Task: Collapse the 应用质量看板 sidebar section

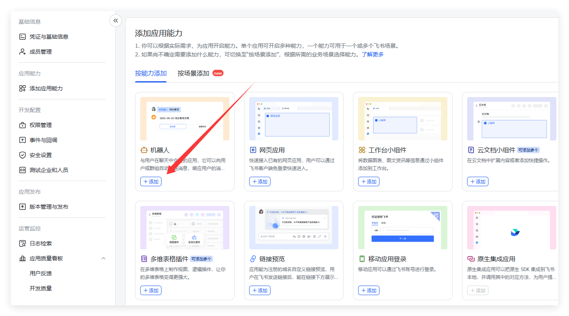Action: [x=103, y=258]
